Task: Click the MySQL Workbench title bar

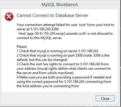Action: click(60, 5)
